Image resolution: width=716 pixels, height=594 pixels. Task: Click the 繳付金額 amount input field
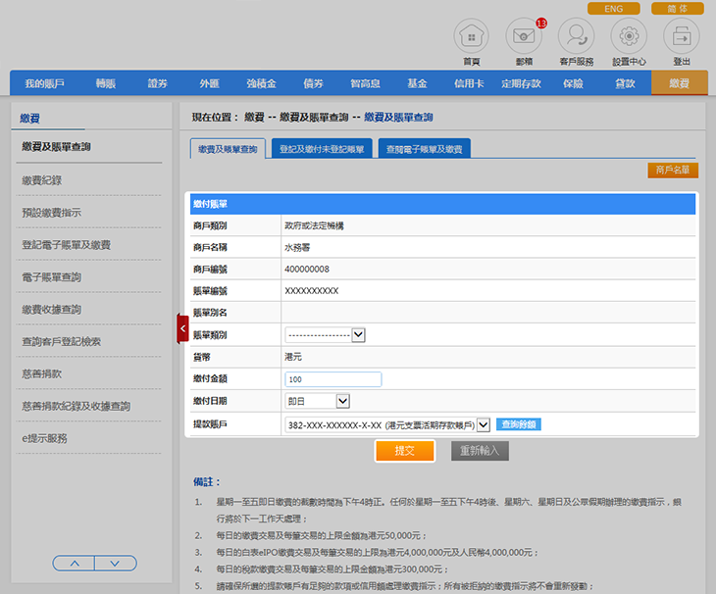(x=332, y=379)
